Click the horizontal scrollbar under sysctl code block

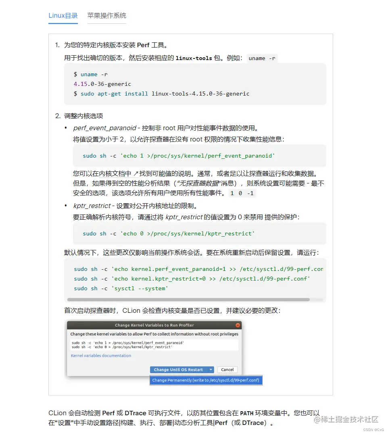pyautogui.click(x=188, y=300)
